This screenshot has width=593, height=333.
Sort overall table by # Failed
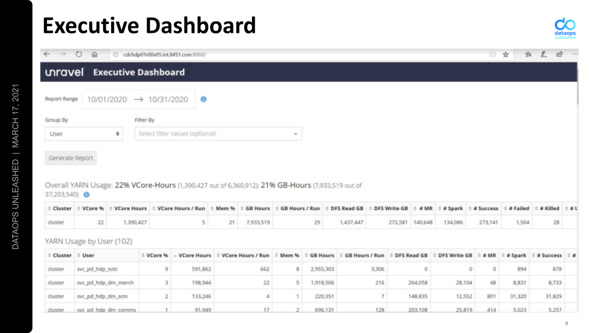click(x=516, y=208)
